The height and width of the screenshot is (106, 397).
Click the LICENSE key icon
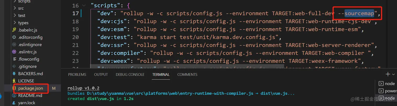pyautogui.click(x=14, y=81)
